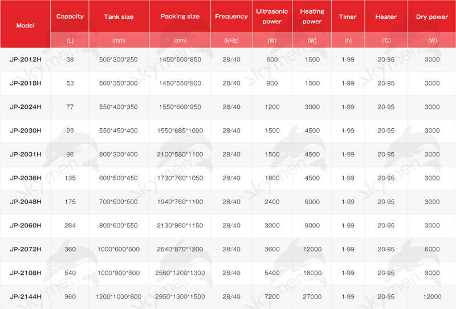Click ultrasonic power value 900
The height and width of the screenshot is (309, 456).
click(x=272, y=83)
